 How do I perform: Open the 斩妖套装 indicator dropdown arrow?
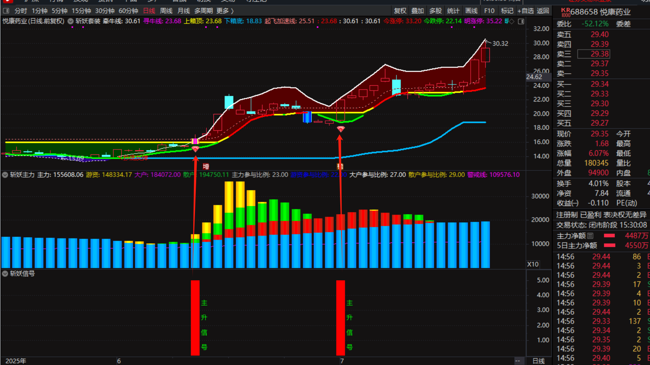70,21
